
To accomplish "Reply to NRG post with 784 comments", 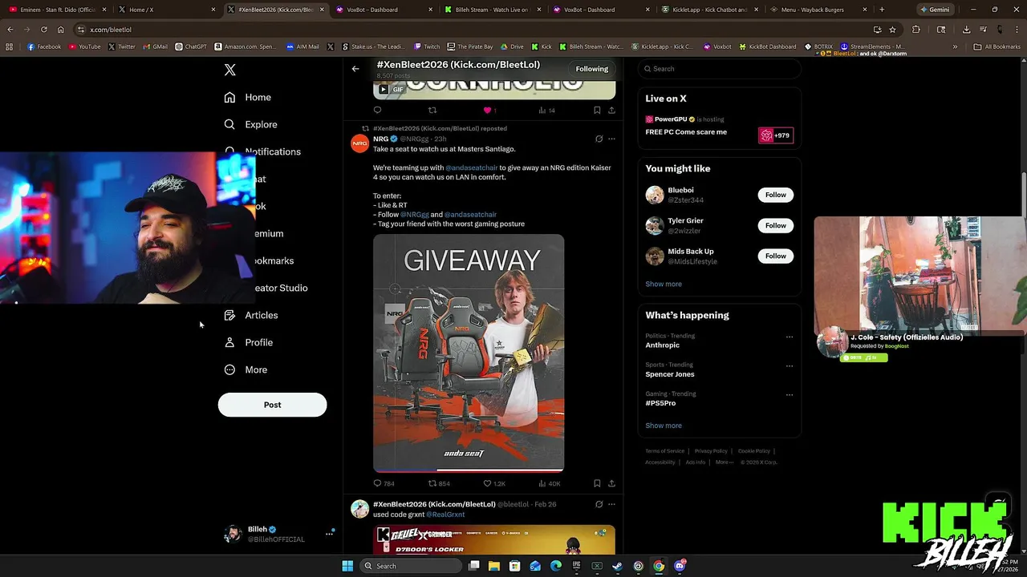I will pyautogui.click(x=384, y=484).
